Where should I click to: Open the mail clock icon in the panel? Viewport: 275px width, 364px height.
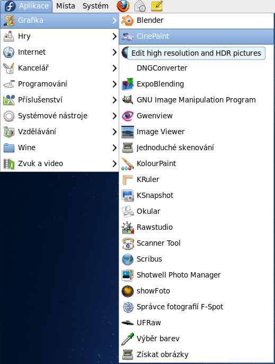point(140,6)
